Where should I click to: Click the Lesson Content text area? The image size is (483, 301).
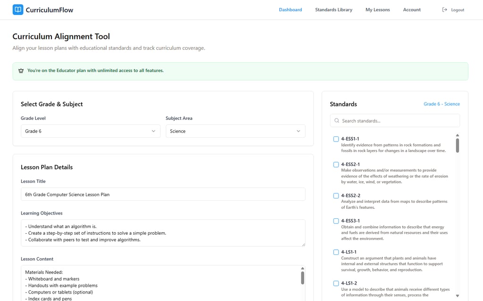click(163, 283)
